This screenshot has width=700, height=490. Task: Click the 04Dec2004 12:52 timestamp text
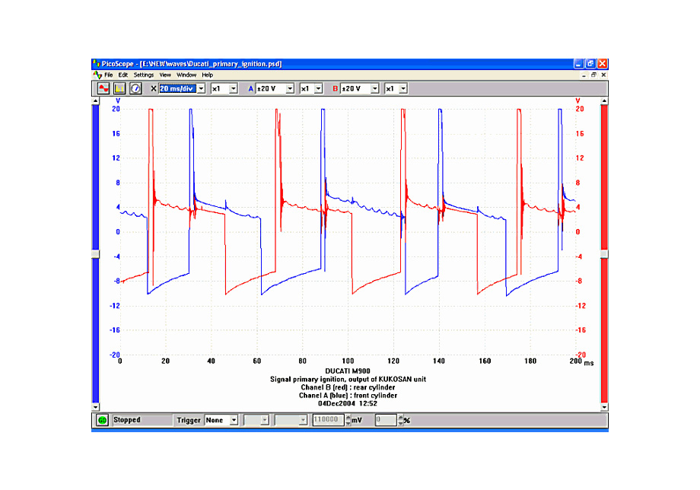[347, 403]
